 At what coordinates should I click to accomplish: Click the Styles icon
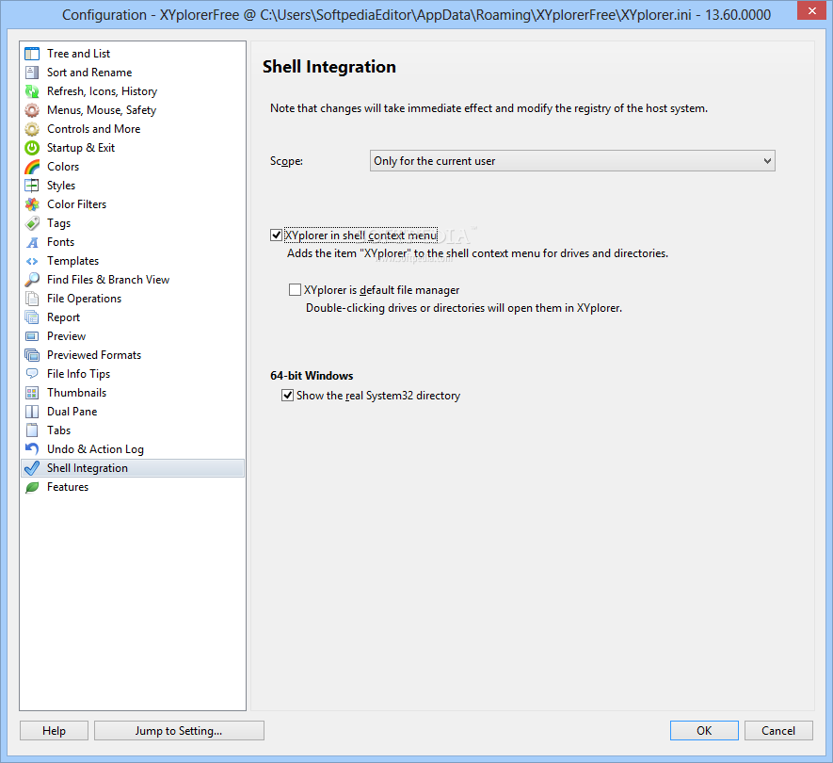click(32, 186)
